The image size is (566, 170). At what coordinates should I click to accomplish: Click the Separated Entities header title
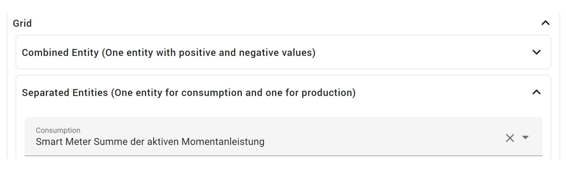(x=189, y=93)
